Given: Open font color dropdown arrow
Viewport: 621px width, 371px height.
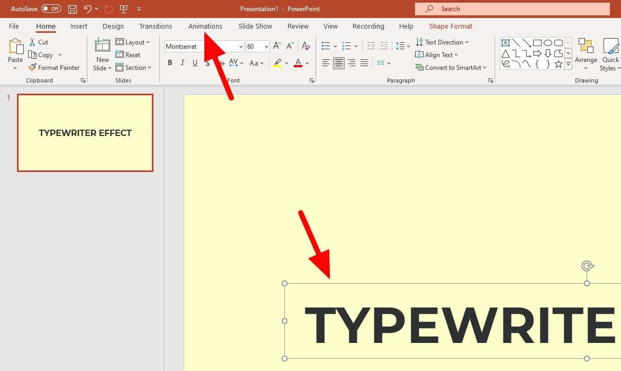Looking at the screenshot, I should click(x=308, y=63).
